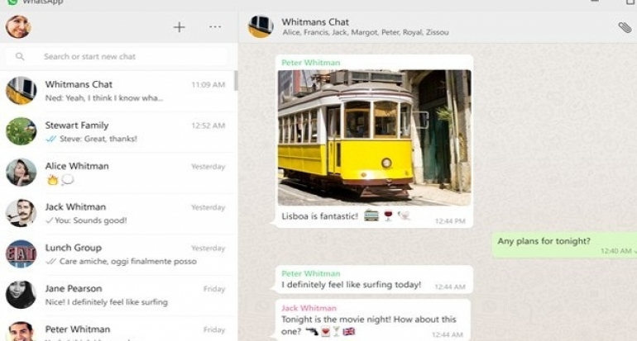Click the paperclip attach icon
Viewport: 637px width, 341px height.
[625, 27]
